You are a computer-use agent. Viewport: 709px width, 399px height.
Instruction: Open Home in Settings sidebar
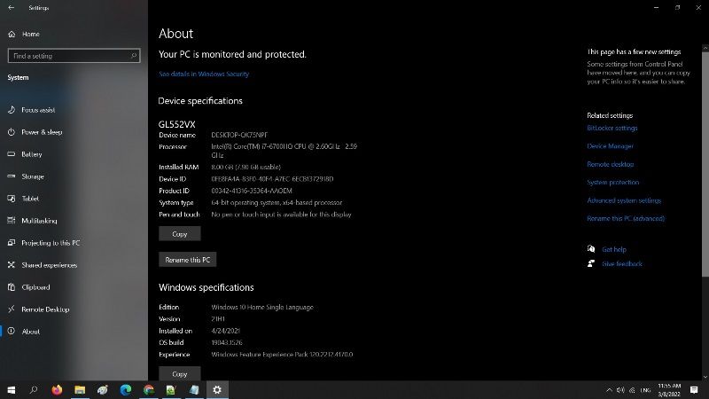[31, 34]
